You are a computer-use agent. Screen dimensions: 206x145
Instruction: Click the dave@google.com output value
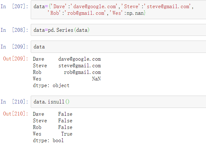click(80, 59)
